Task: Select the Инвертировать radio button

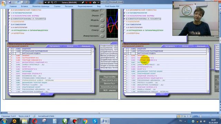Action: pyautogui.click(x=102, y=36)
